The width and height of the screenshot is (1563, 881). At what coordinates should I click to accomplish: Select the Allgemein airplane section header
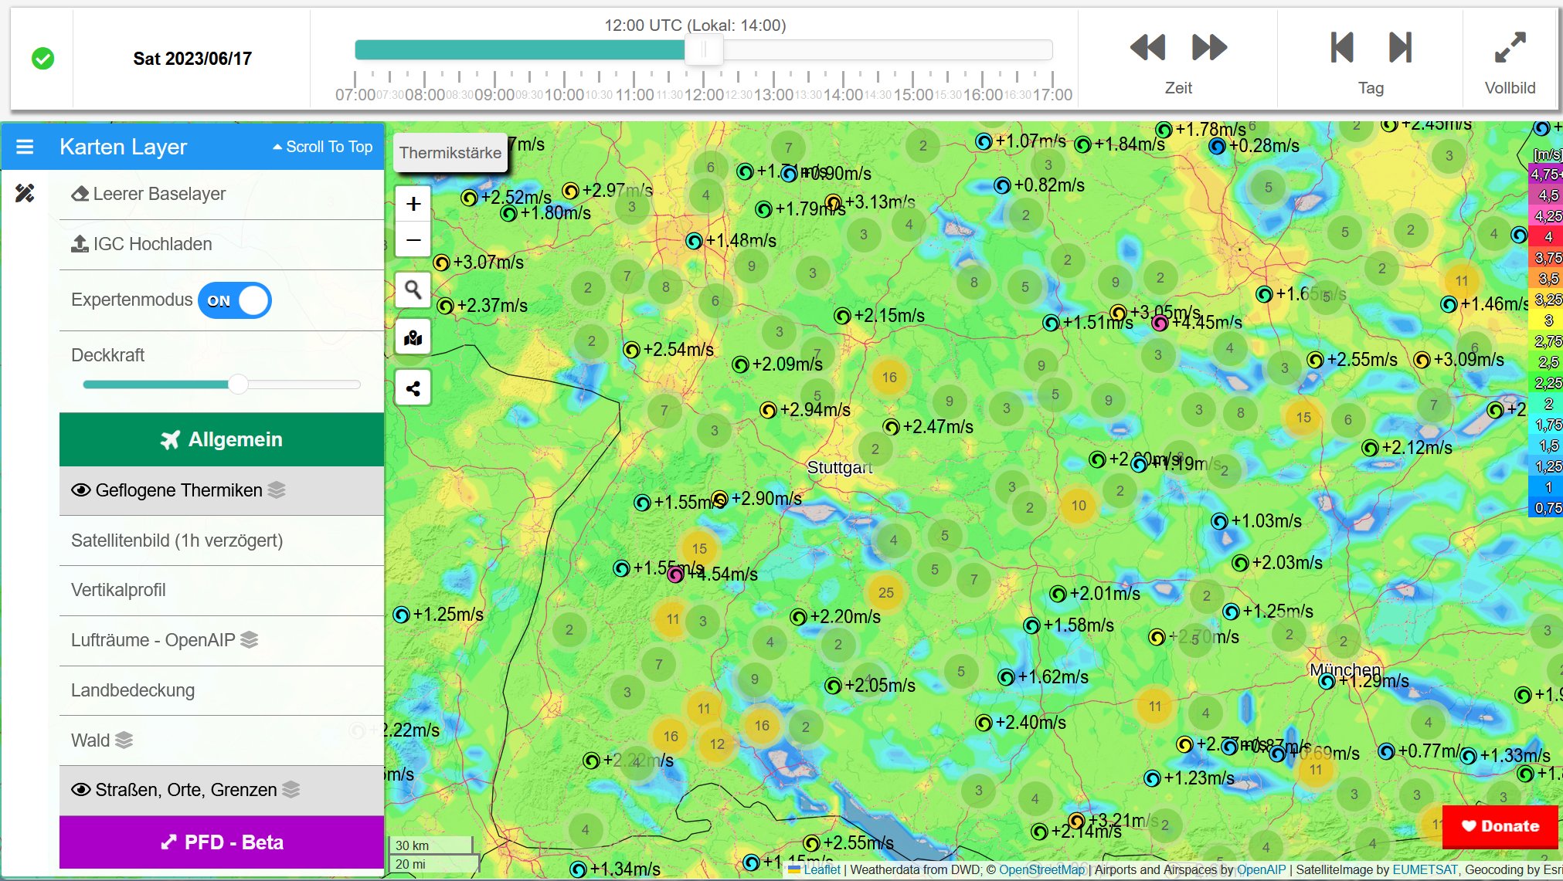220,439
